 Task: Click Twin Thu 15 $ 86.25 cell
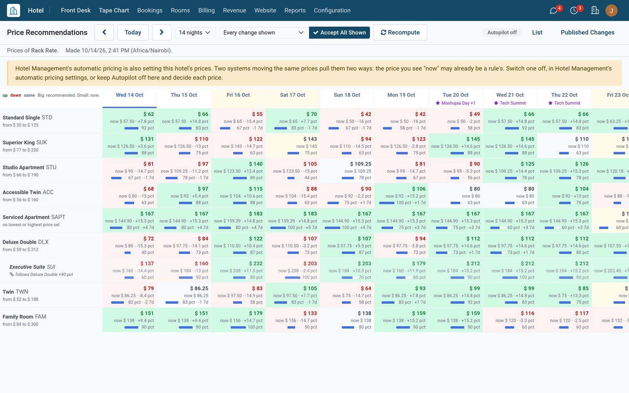click(x=184, y=295)
